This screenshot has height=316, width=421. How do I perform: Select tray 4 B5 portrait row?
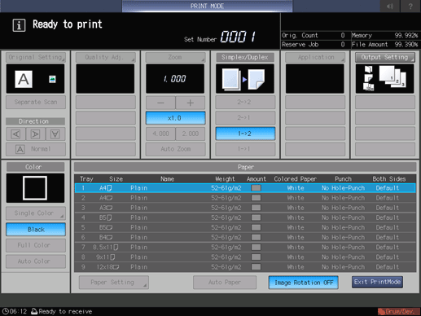tap(245, 217)
